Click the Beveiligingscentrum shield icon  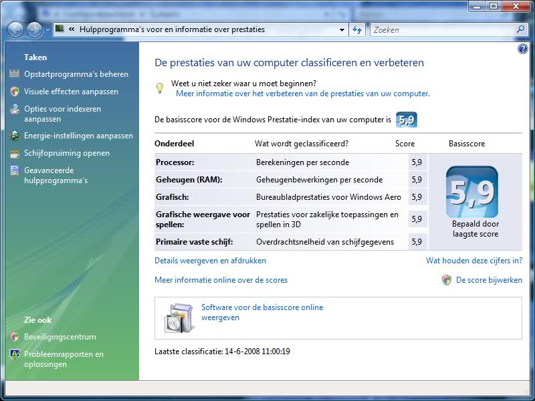[x=14, y=337]
